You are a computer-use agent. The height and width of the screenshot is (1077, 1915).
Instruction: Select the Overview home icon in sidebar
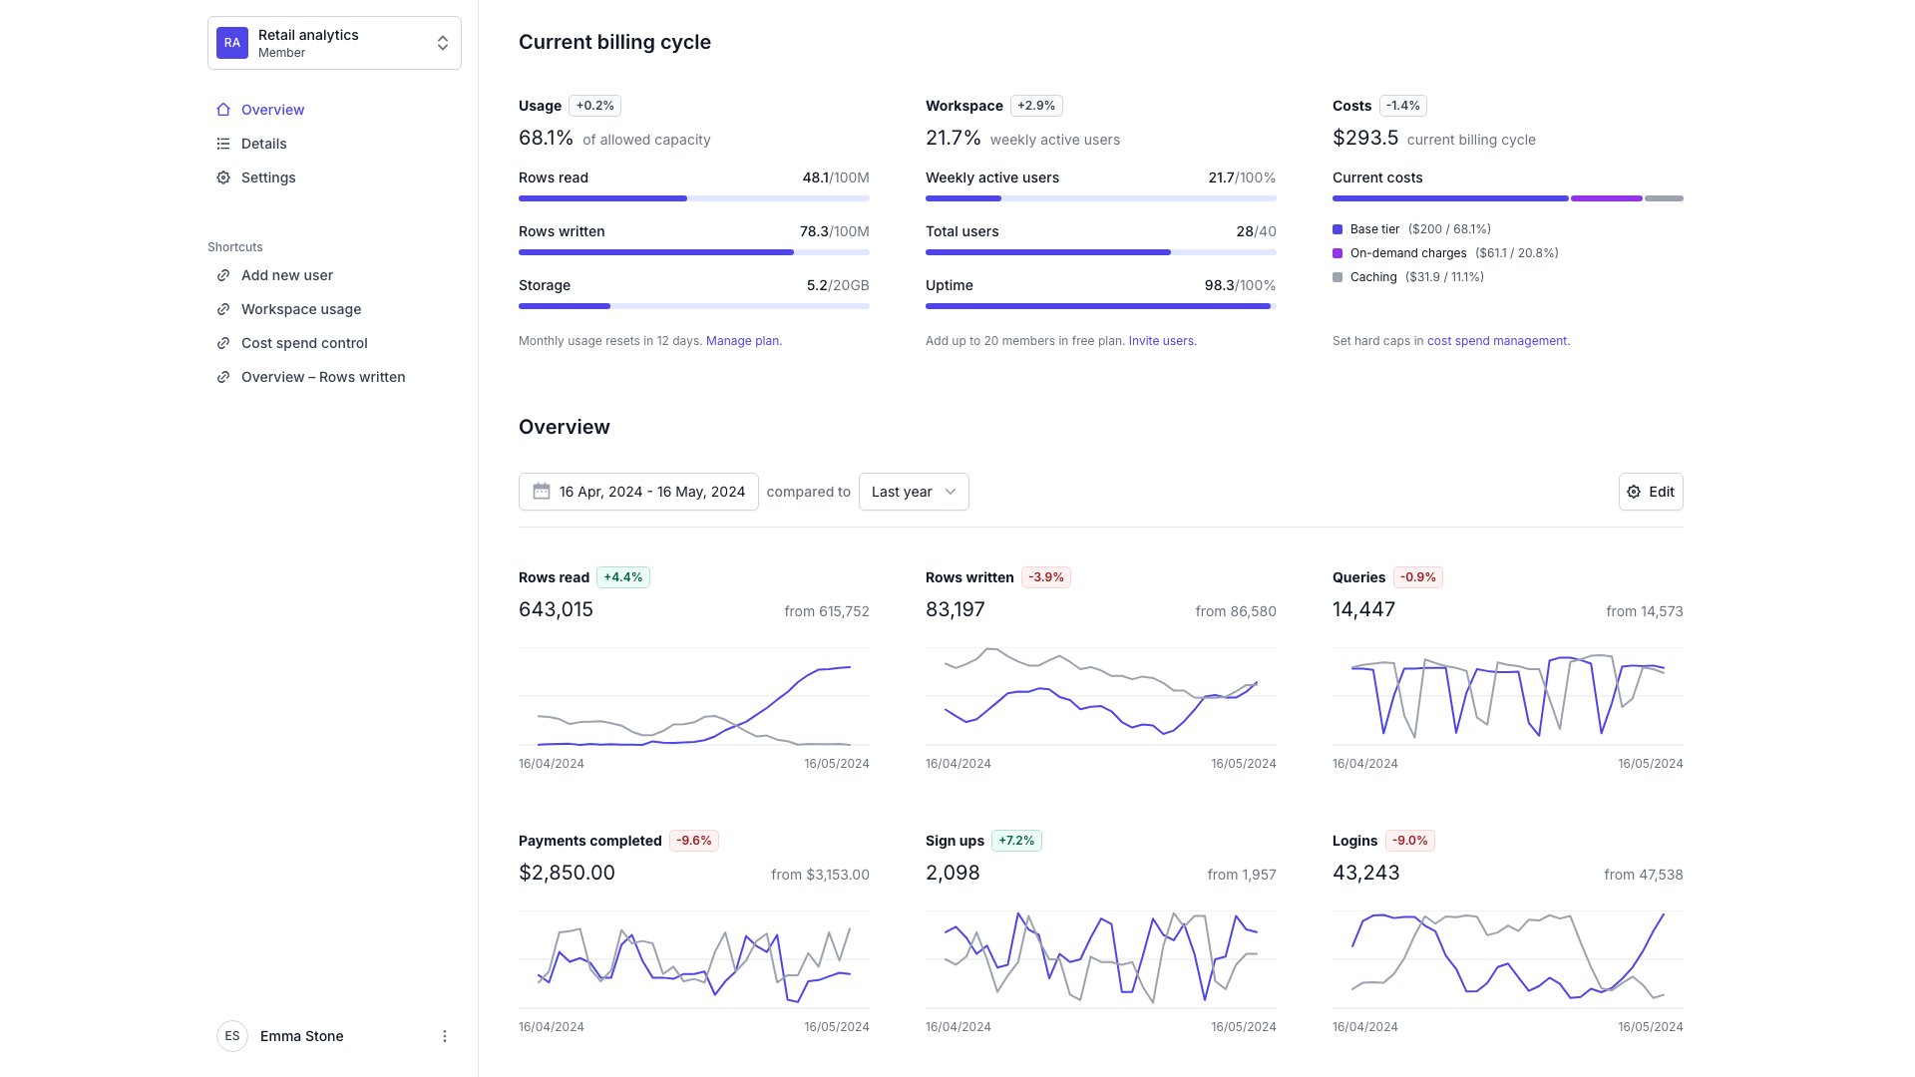[x=223, y=110]
